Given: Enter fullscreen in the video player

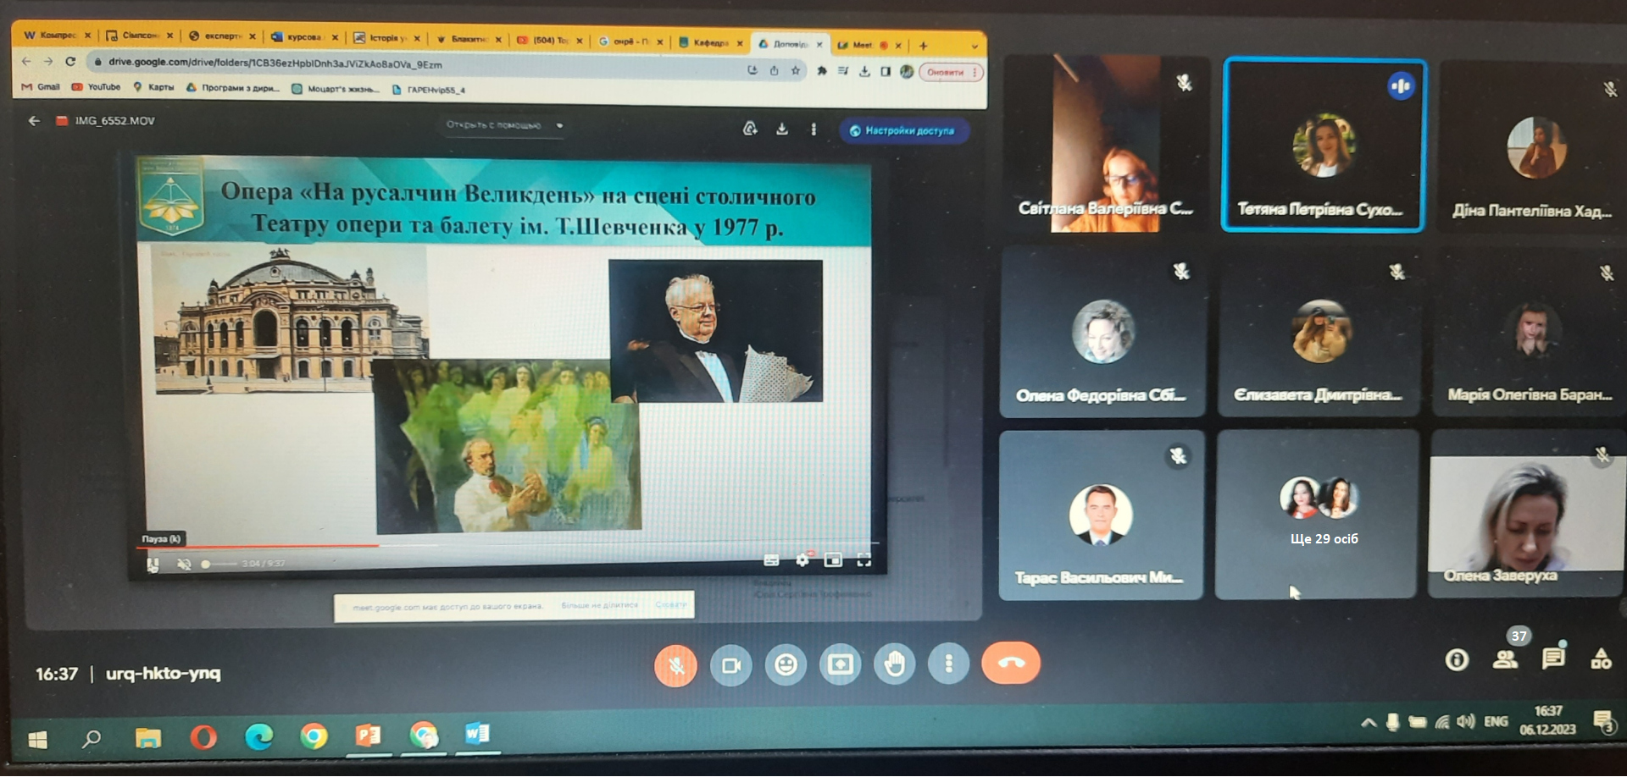Looking at the screenshot, I should pos(863,559).
